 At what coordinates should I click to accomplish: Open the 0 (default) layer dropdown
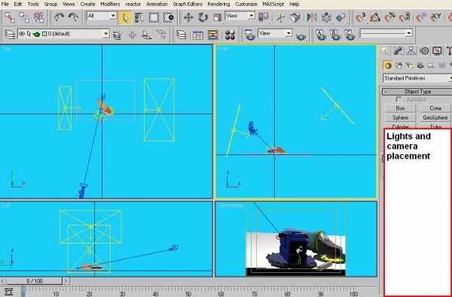[x=63, y=34]
